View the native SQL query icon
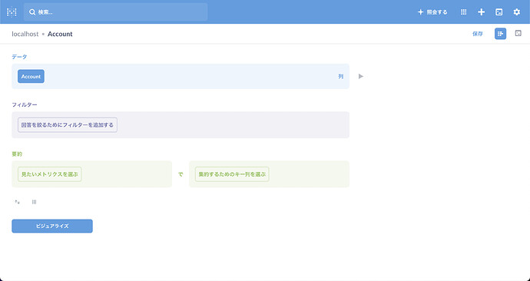The height and width of the screenshot is (281, 530). coord(518,34)
